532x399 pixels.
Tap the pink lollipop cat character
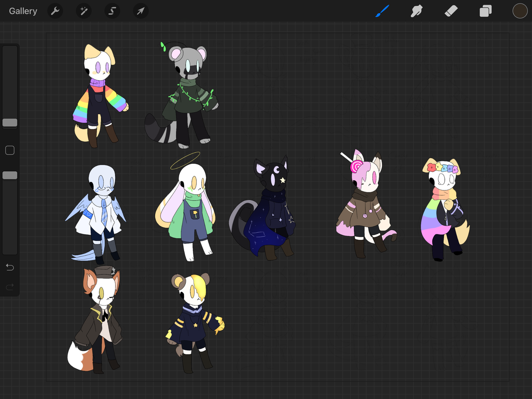pos(366,204)
